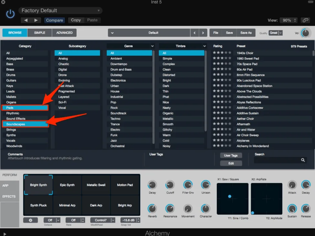Screen dimensions: 315x236
Task: Click the Resonance knob
Action: tap(170, 209)
